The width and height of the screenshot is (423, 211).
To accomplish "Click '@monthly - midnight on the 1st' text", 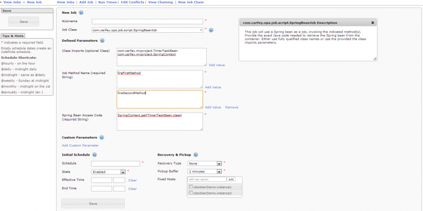I will pyautogui.click(x=25, y=86).
